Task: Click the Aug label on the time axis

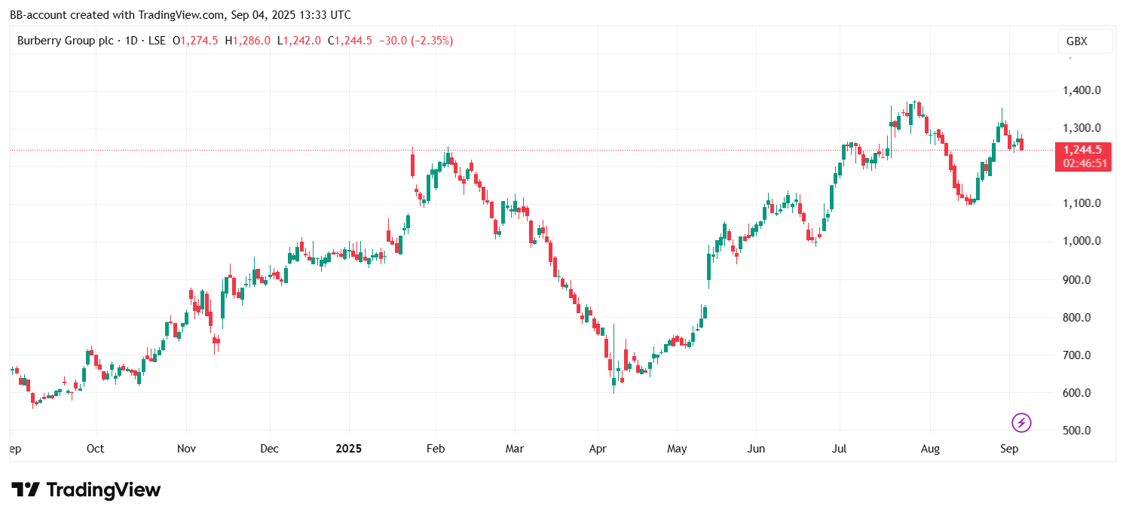Action: click(x=930, y=449)
